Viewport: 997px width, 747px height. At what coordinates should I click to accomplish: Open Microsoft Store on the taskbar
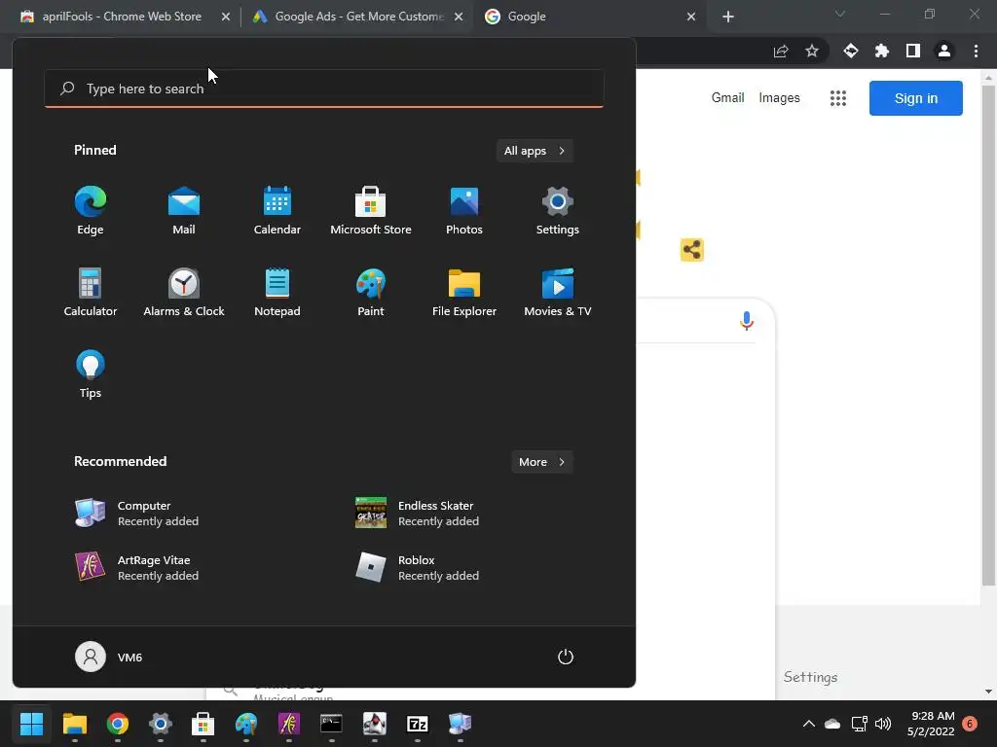(203, 724)
